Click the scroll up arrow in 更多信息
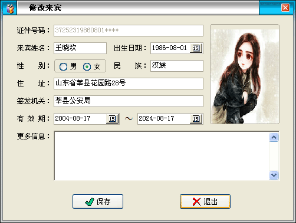 tap(274, 137)
